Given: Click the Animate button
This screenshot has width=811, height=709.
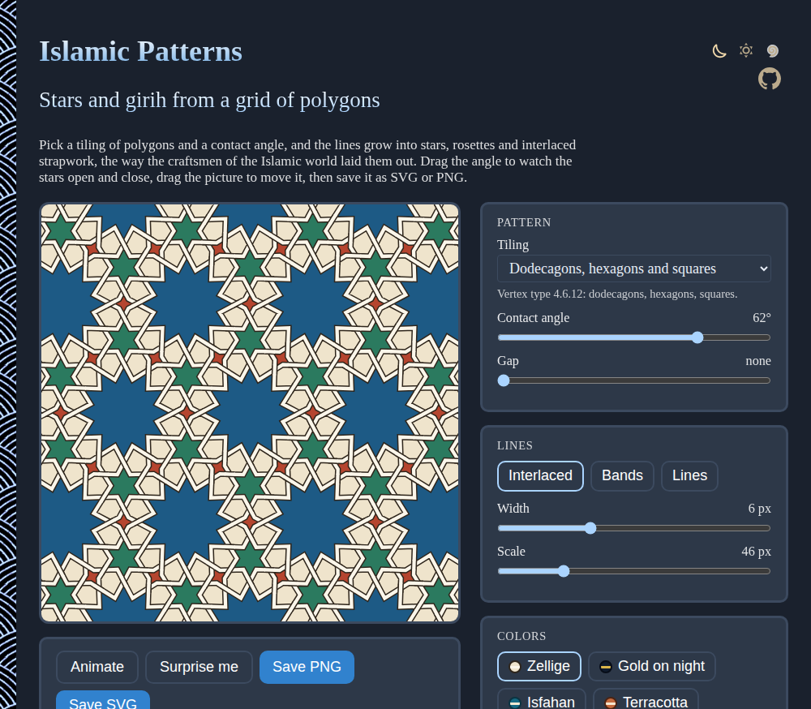Looking at the screenshot, I should pyautogui.click(x=97, y=667).
